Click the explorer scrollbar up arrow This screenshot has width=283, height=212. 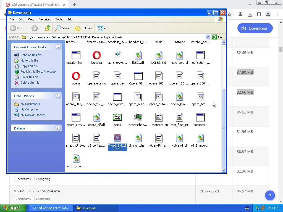tap(224, 43)
